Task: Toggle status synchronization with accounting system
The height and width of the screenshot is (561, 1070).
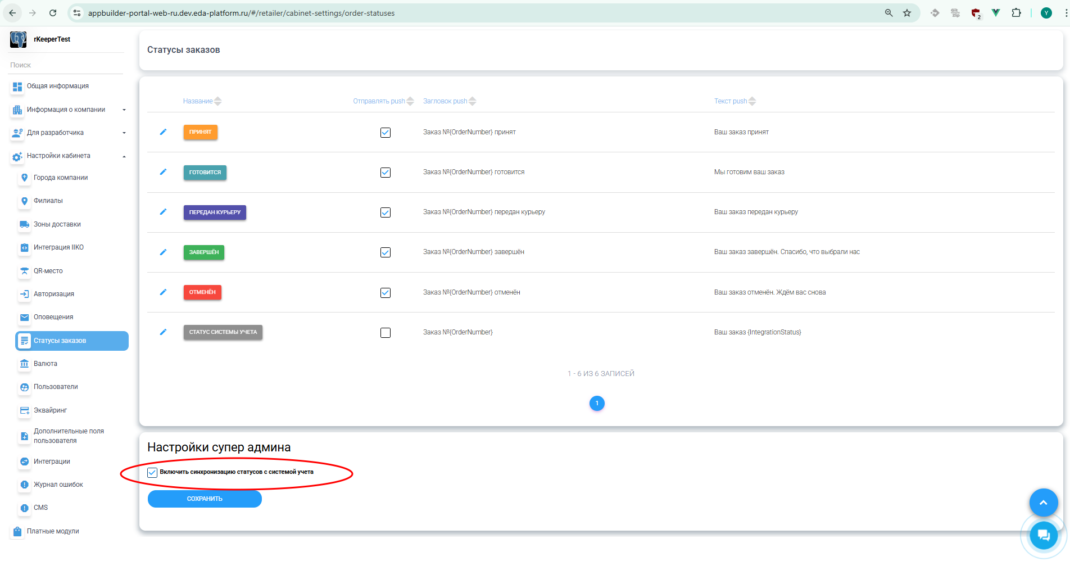Action: coord(152,472)
